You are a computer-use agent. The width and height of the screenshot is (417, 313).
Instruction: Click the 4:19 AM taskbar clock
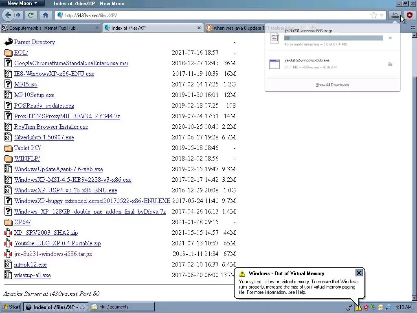(x=404, y=307)
